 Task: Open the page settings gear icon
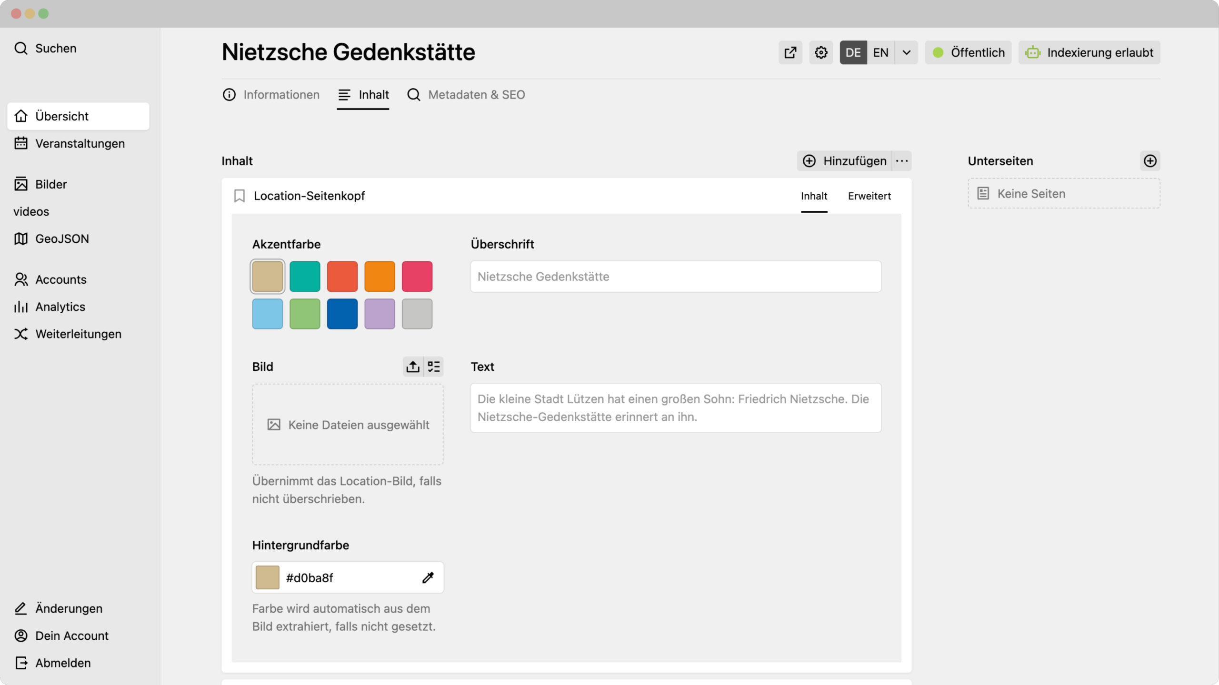(x=820, y=52)
